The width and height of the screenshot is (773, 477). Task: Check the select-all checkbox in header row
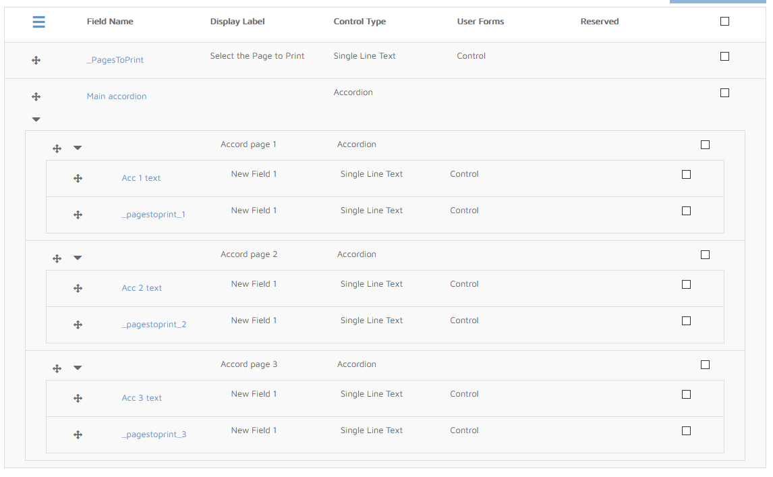(x=724, y=22)
